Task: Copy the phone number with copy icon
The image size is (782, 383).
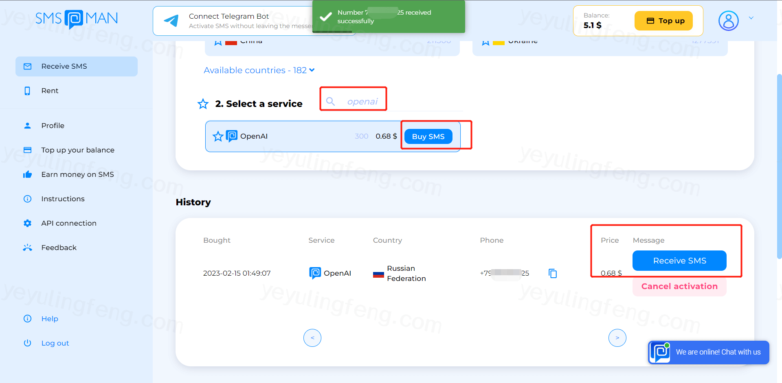Action: click(553, 274)
